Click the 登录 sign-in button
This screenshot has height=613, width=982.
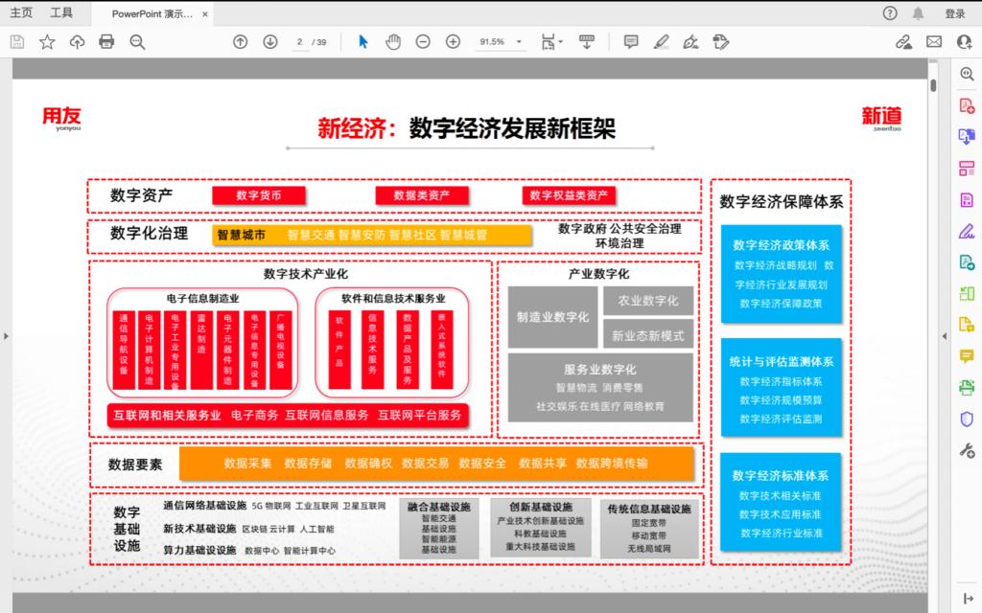pos(954,13)
